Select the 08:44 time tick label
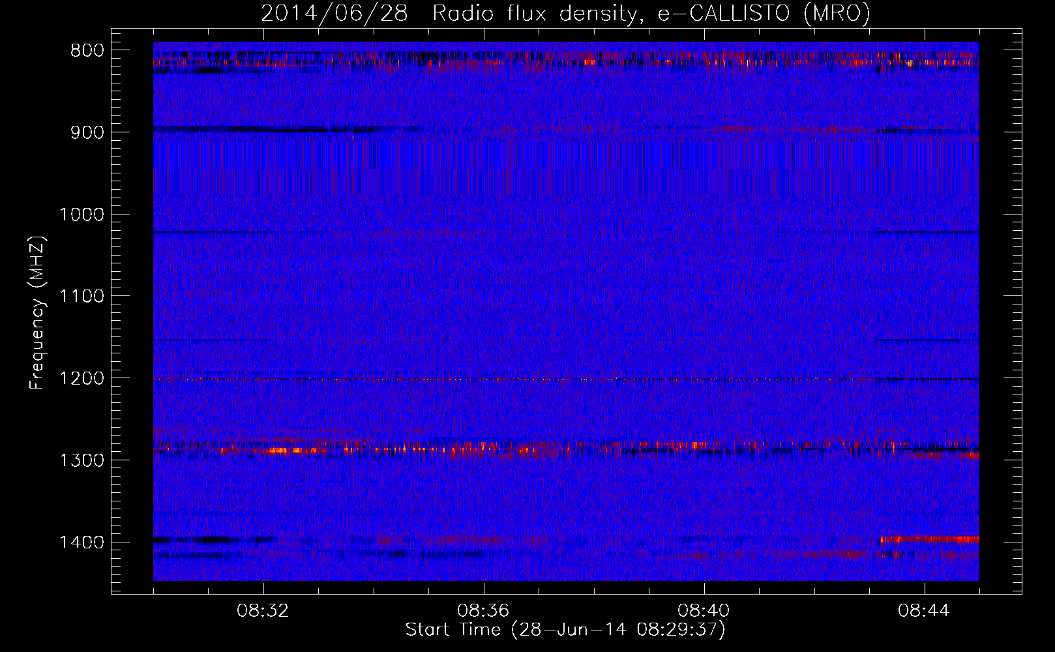The width and height of the screenshot is (1055, 652). point(925,611)
